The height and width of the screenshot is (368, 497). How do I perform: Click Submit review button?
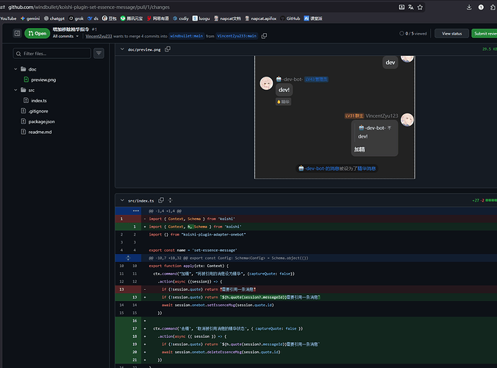[x=485, y=33]
